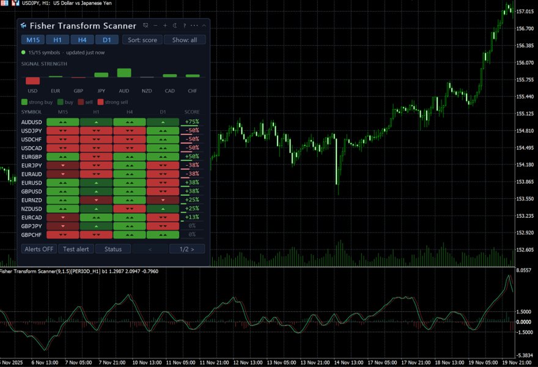This screenshot has width=538, height=367.
Task: Change sorting via Sort: score button
Action: 142,40
